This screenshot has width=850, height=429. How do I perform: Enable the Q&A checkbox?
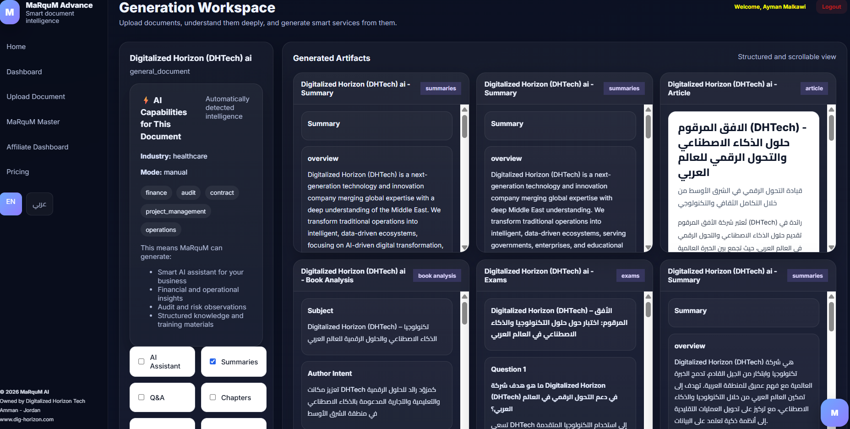[142, 397]
